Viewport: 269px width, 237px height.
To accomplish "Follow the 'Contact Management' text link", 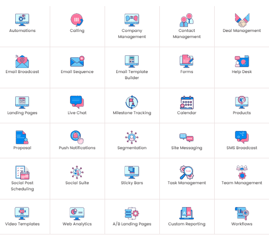I will point(187,33).
